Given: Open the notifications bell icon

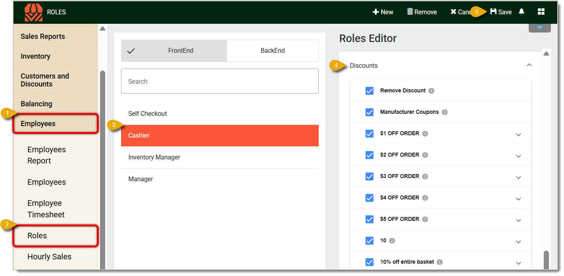Looking at the screenshot, I should pyautogui.click(x=522, y=11).
